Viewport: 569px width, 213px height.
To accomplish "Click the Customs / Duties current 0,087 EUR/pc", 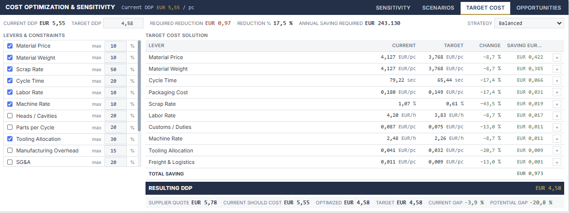I will click(x=398, y=127).
